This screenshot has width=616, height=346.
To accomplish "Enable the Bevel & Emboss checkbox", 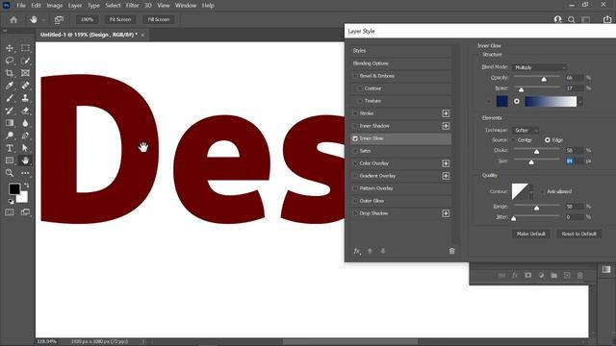I will [x=355, y=76].
